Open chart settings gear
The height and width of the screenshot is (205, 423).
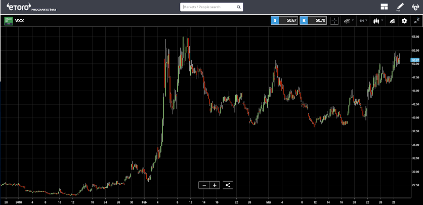point(404,21)
